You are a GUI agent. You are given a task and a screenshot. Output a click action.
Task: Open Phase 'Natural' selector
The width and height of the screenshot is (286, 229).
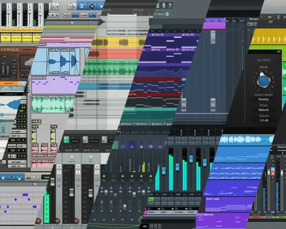coord(264,110)
